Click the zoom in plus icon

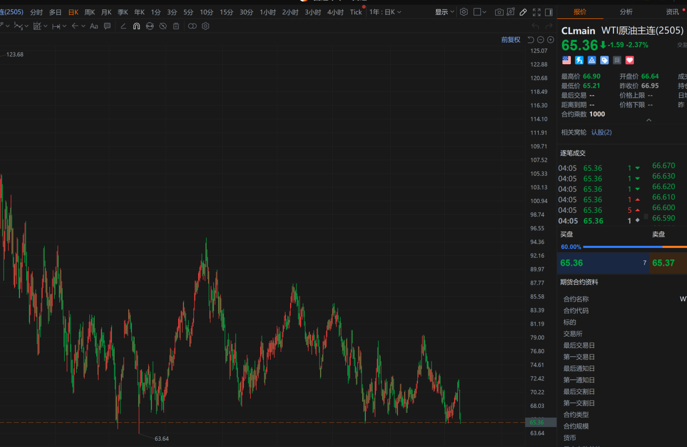(551, 40)
